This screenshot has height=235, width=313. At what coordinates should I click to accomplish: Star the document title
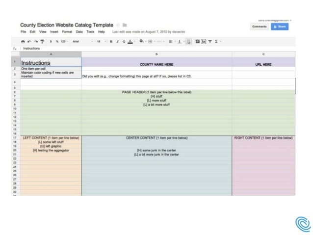[x=118, y=25]
